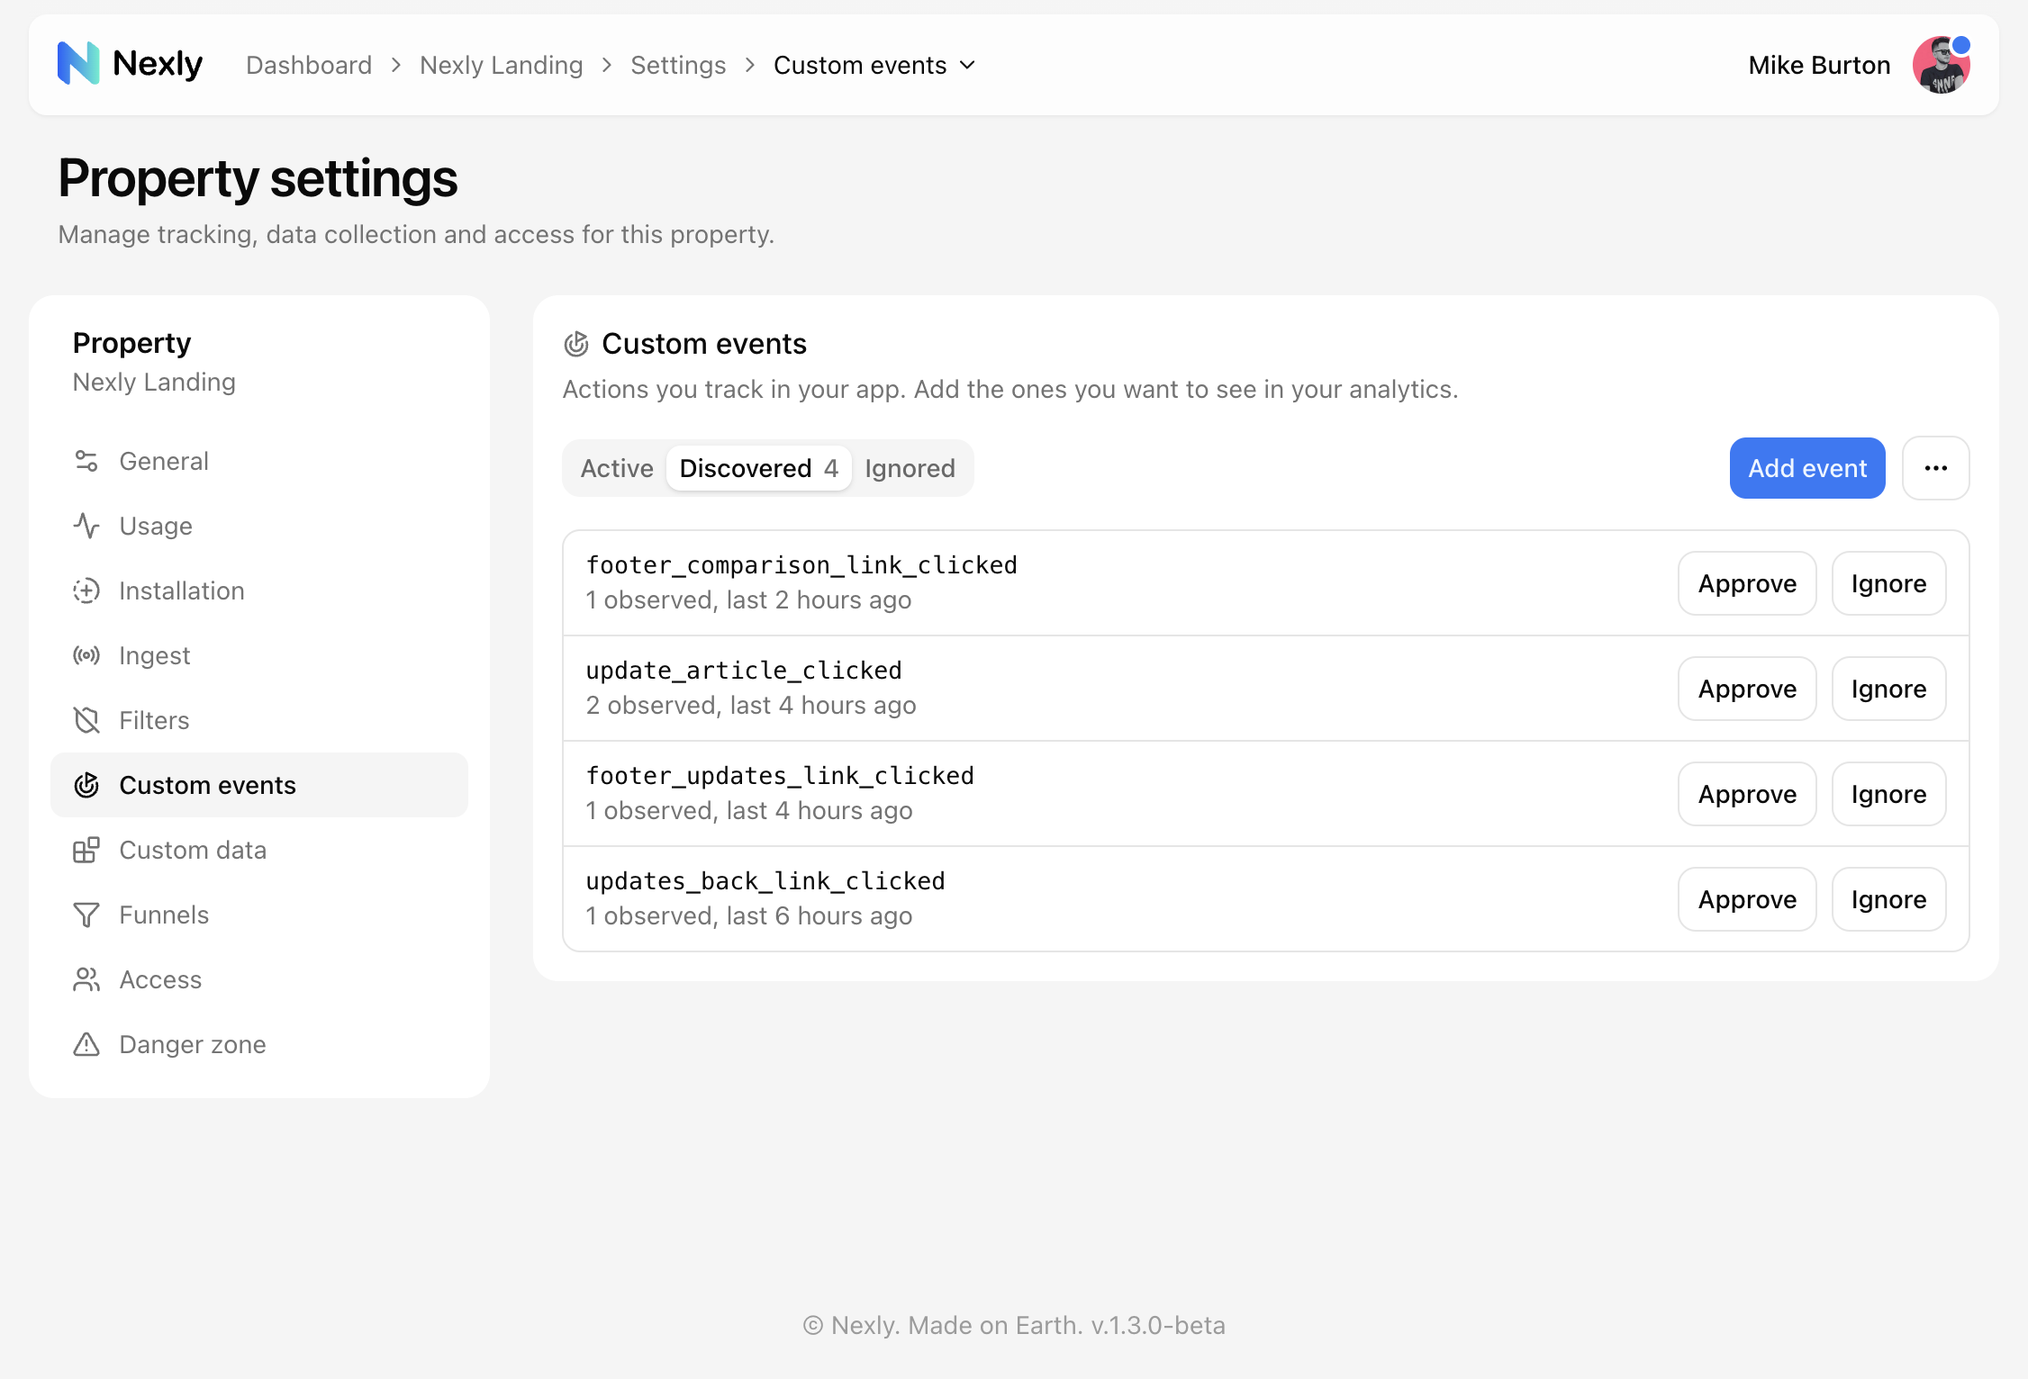The width and height of the screenshot is (2028, 1379).
Task: Open the three-dots more options menu
Action: (1935, 468)
